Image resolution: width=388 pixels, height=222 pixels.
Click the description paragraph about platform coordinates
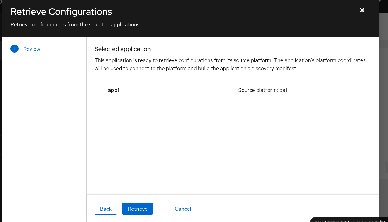(x=230, y=64)
